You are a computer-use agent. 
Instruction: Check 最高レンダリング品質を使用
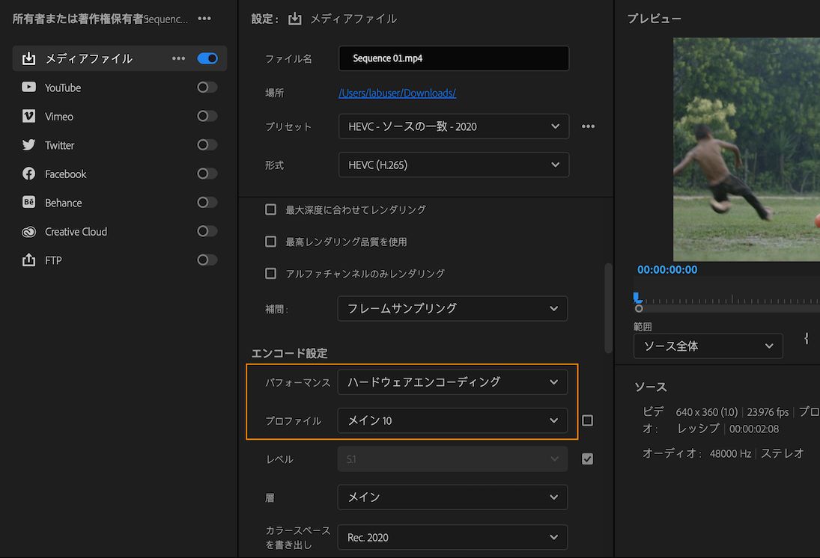pyautogui.click(x=270, y=242)
